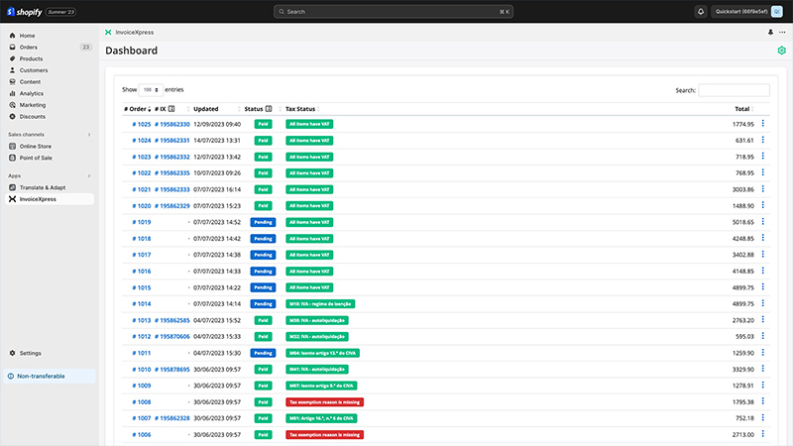Image resolution: width=793 pixels, height=446 pixels.
Task: Click the table Search input field
Action: click(x=734, y=90)
